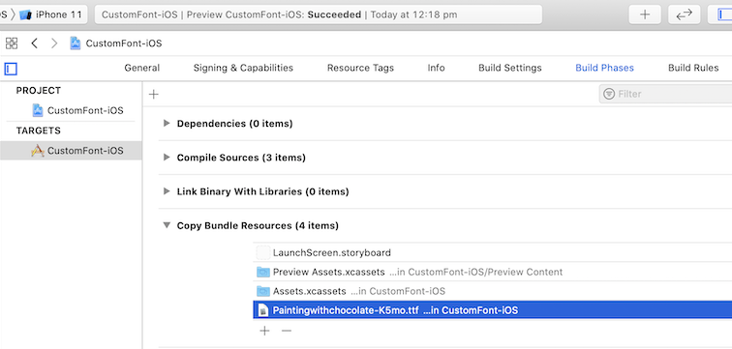The width and height of the screenshot is (732, 349).
Task: Collapse the Copy Bundle Resources phase
Action: [x=167, y=225]
